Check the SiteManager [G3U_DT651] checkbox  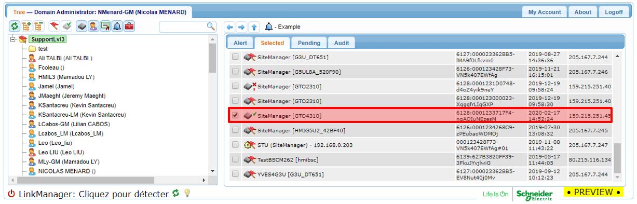[x=235, y=57]
